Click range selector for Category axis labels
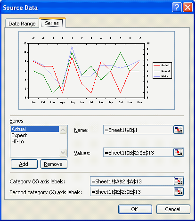The image size is (196, 222). (x=179, y=181)
